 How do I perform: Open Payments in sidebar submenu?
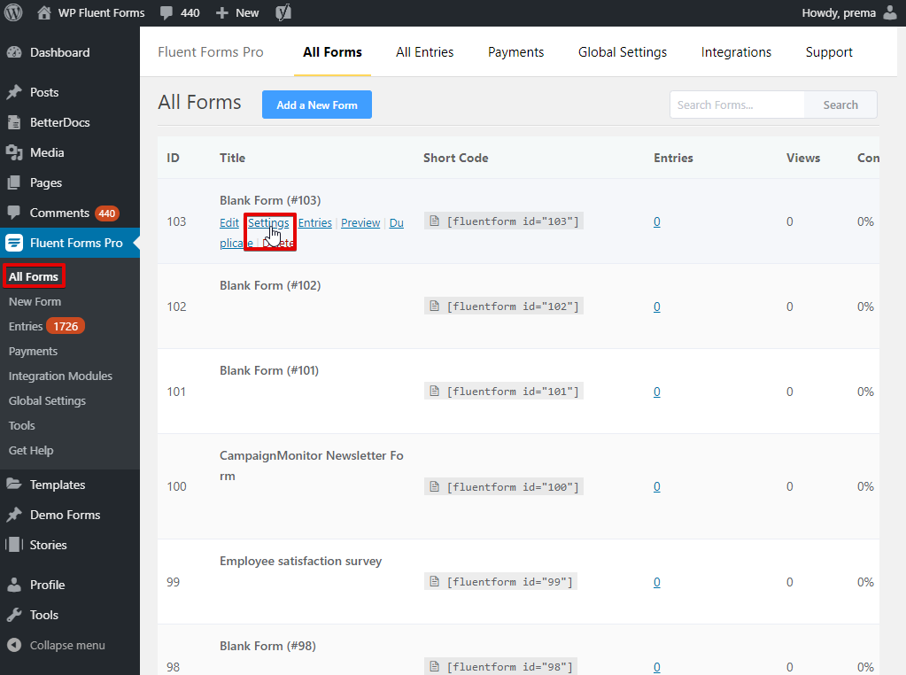point(33,351)
